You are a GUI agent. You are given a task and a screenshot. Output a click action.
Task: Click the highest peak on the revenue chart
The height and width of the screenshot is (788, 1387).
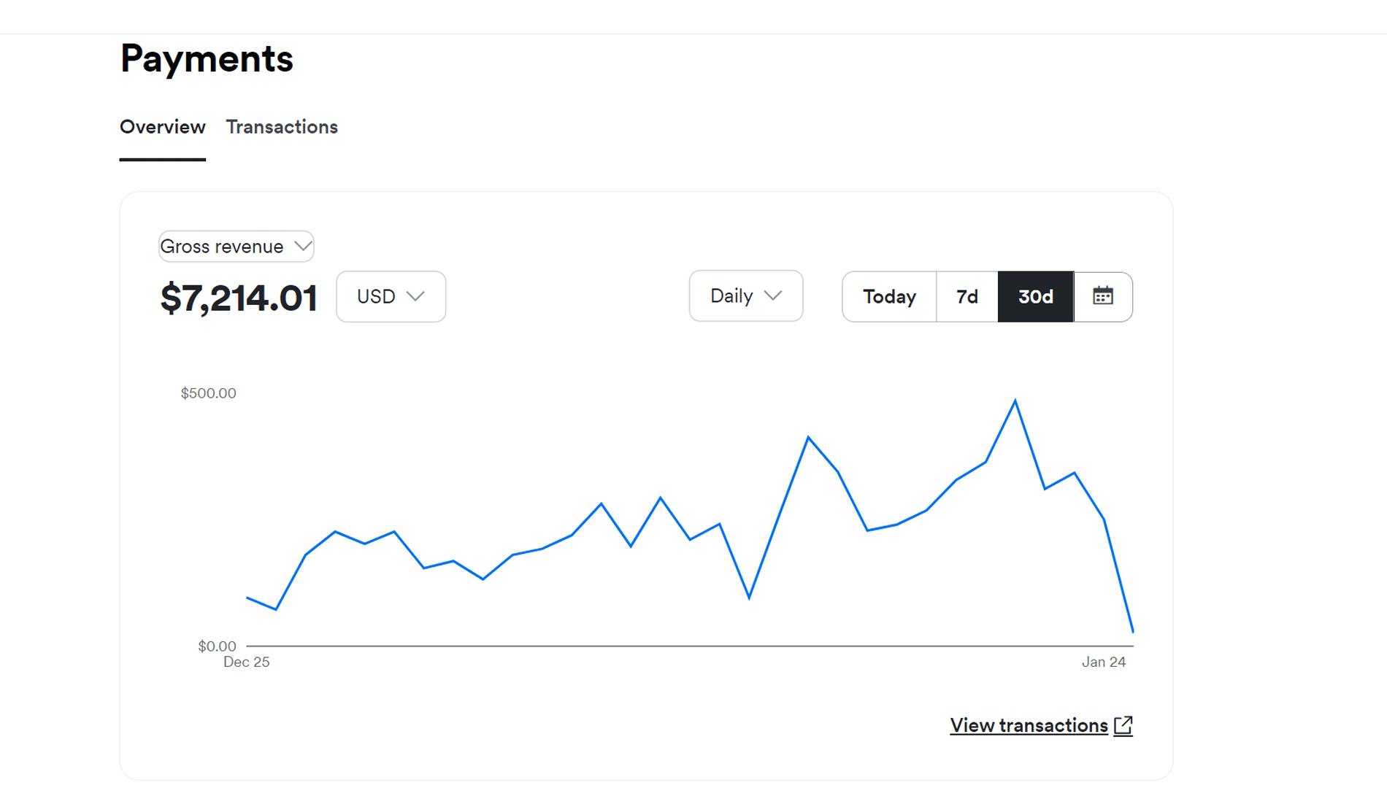tap(1015, 401)
